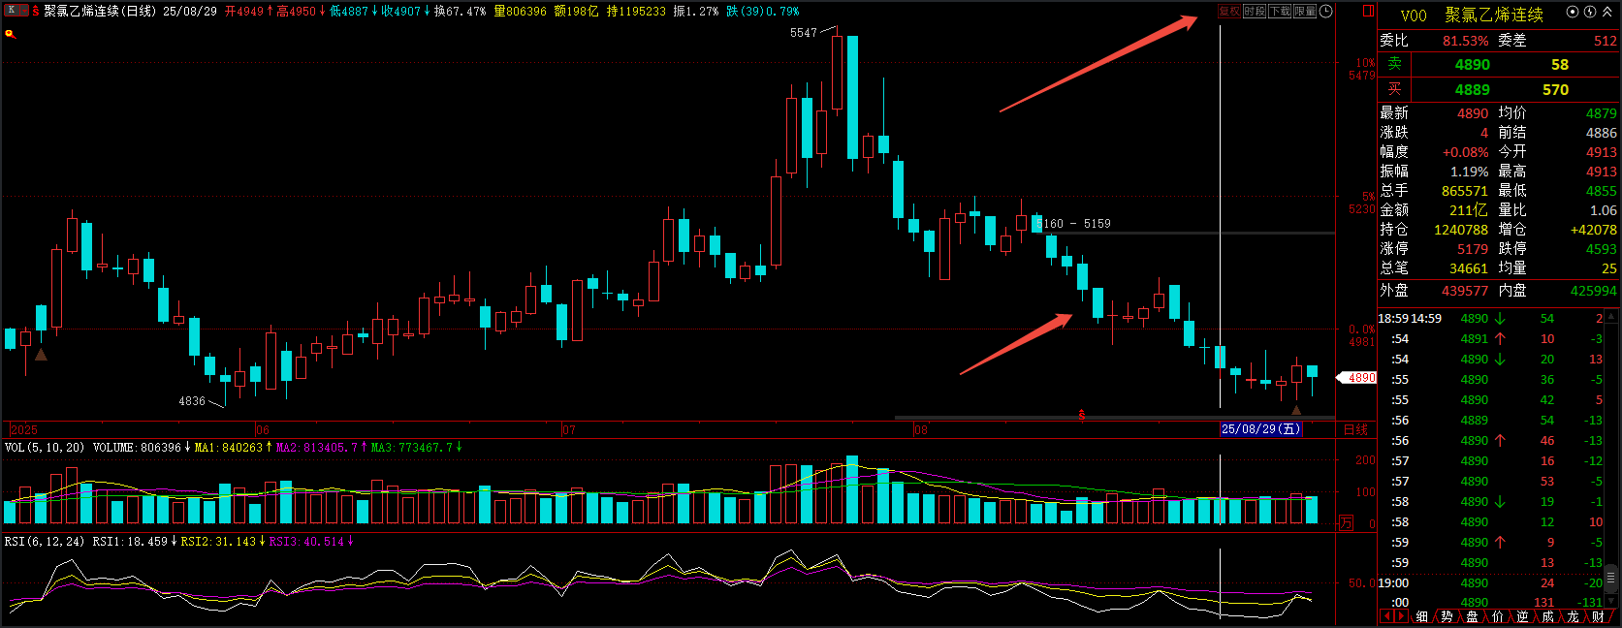Click the red panel layout icon
The height and width of the screenshot is (628, 1622).
[1368, 12]
